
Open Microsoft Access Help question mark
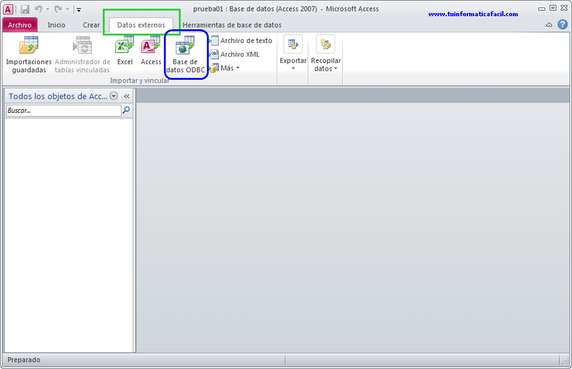[x=562, y=25]
